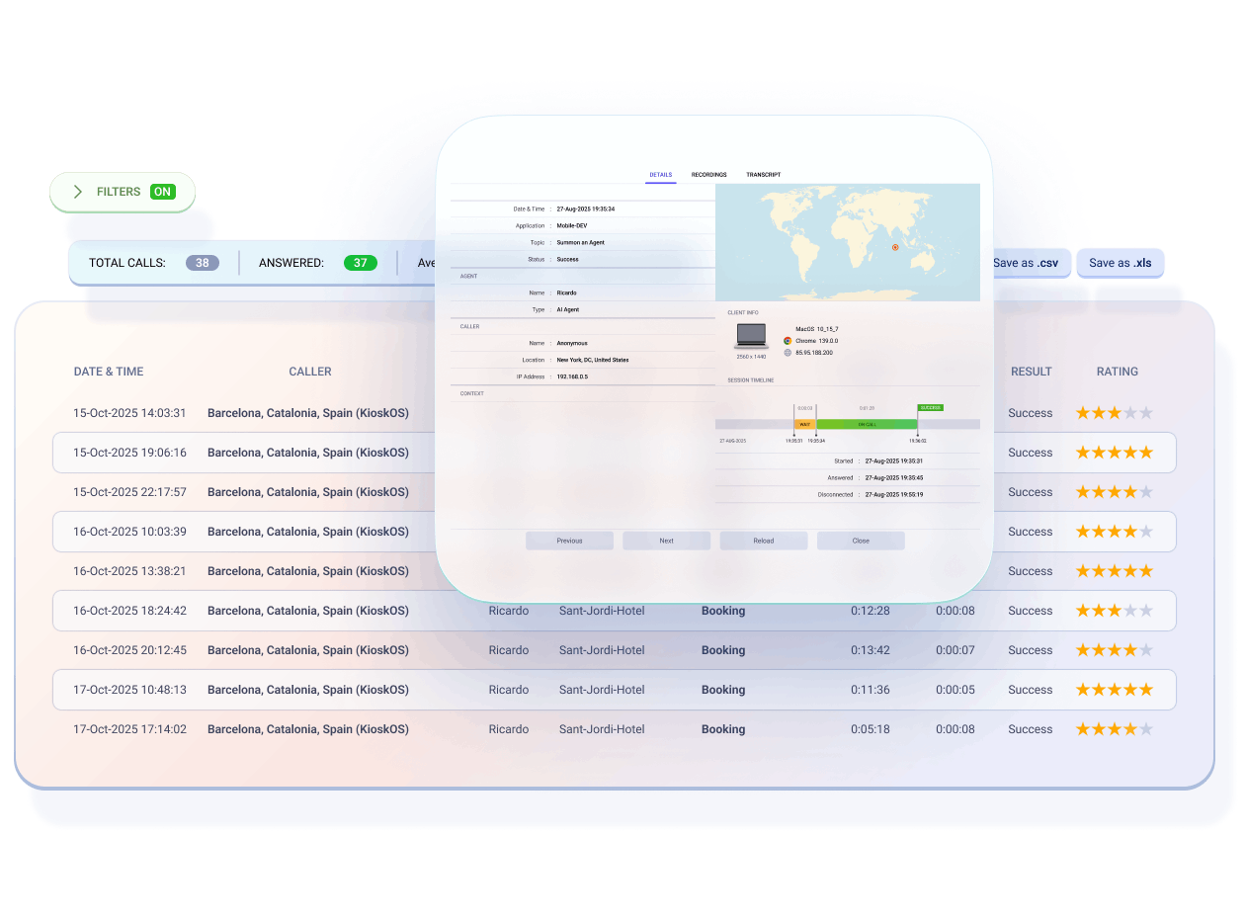Screen dimensions: 1245x919
Task: Sort table by Rating column header
Action: point(1117,372)
